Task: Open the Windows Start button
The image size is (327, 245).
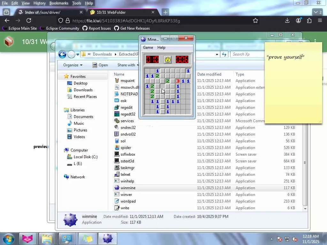Action: (8, 239)
